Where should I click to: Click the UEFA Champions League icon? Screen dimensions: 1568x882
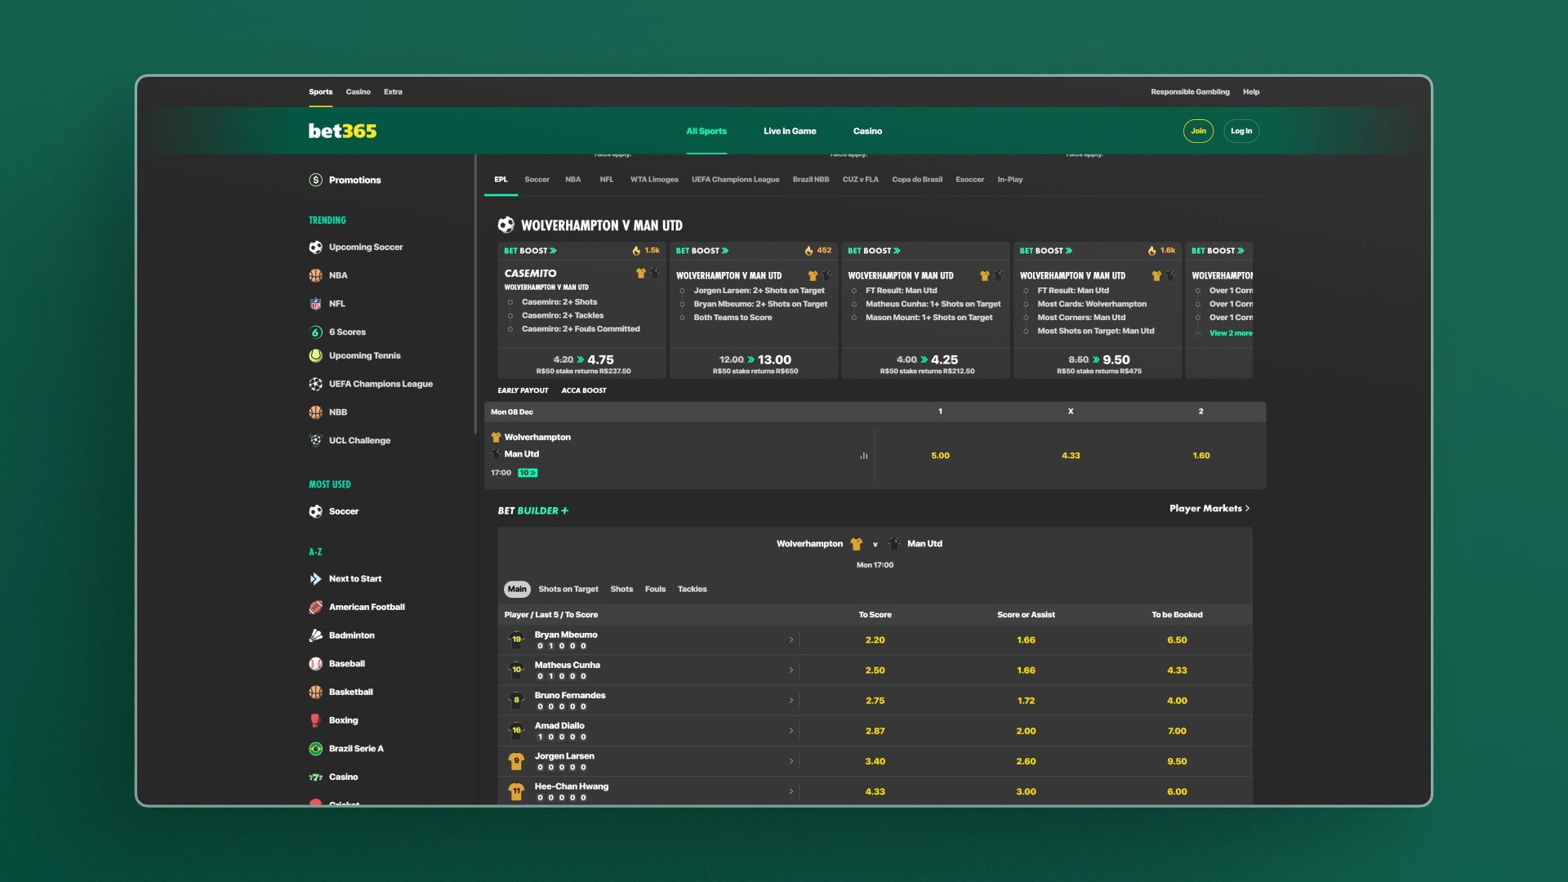(315, 384)
